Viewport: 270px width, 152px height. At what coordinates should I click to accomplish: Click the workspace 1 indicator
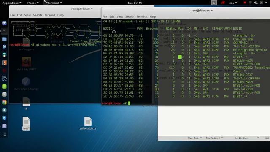tap(214, 3)
